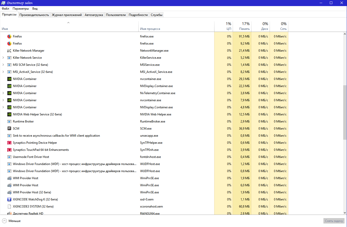Click the xcoronahost.xem cell
The width and height of the screenshot is (347, 227).
pos(151,207)
